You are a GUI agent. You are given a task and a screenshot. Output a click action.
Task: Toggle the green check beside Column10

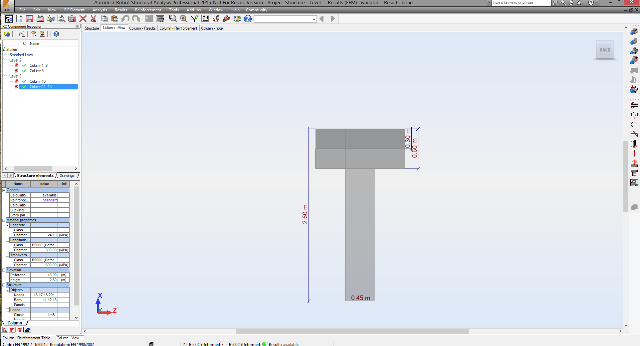[24, 81]
